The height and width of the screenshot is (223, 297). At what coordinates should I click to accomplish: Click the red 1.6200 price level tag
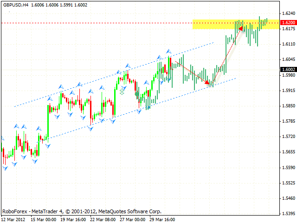287,22
